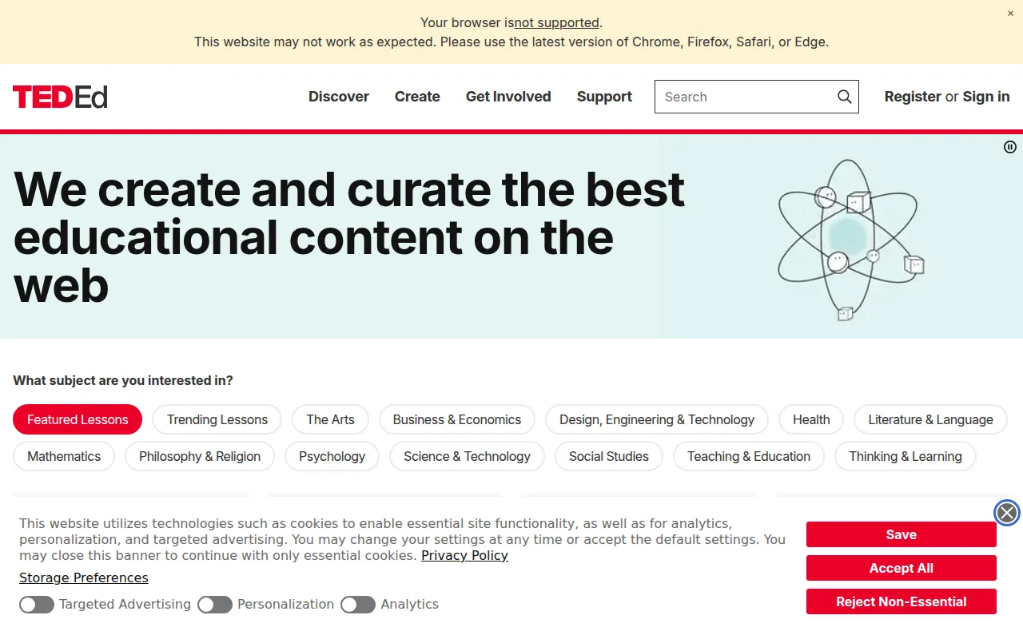Image resolution: width=1023 pixels, height=639 pixels.
Task: Select Science & Technology subject
Action: (467, 456)
